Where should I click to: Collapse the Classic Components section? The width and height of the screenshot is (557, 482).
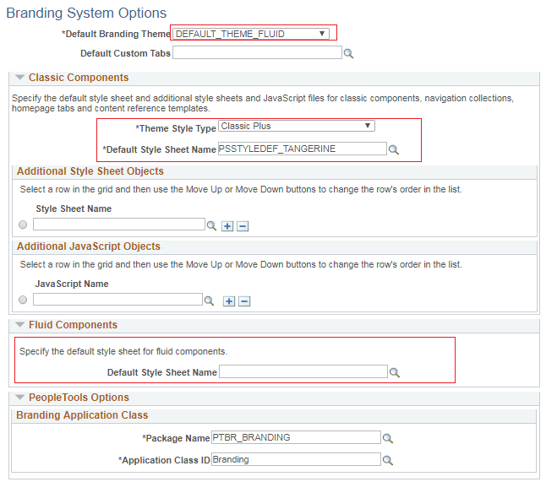point(20,78)
